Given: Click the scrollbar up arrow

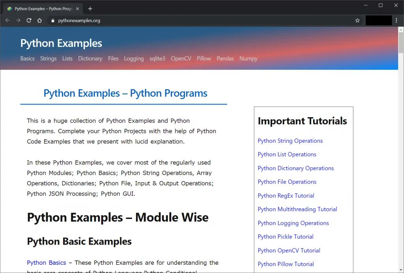Looking at the screenshot, I should [401, 30].
